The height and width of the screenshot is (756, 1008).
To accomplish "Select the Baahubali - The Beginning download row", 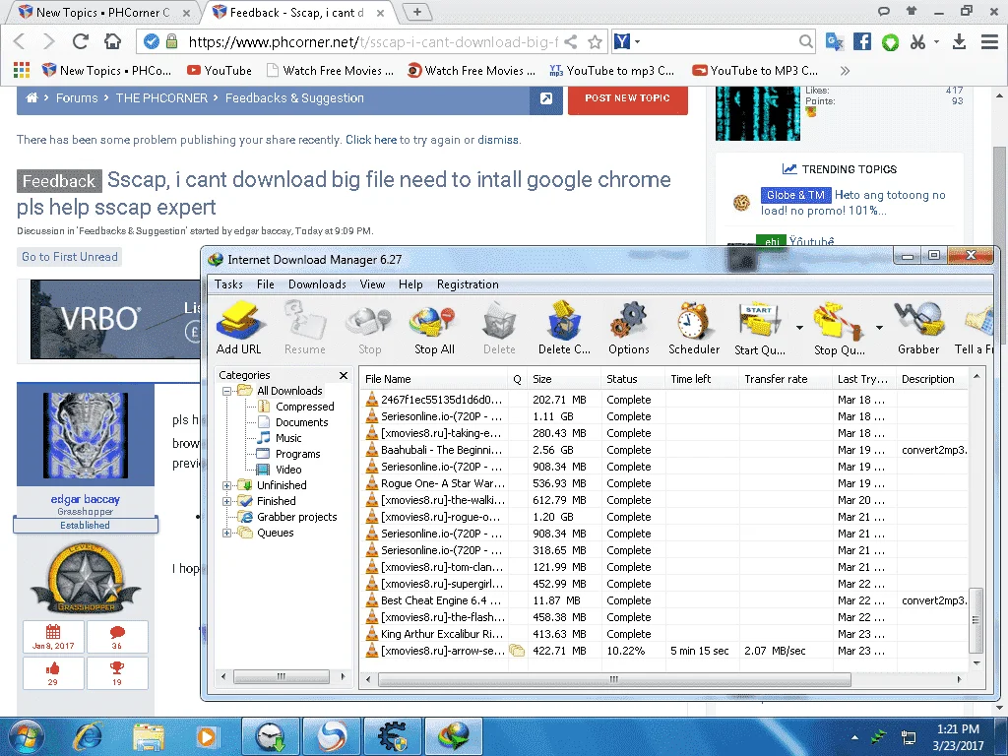I will (665, 450).
